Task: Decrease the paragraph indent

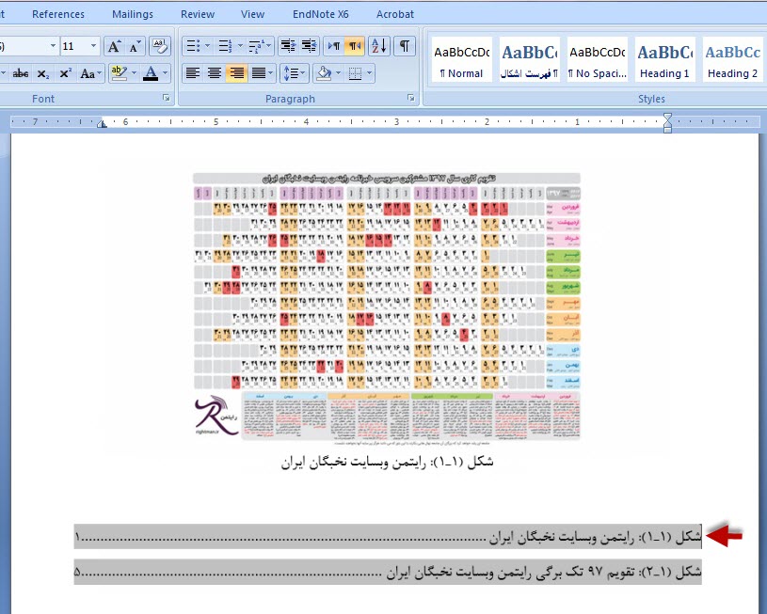Action: pyautogui.click(x=287, y=46)
